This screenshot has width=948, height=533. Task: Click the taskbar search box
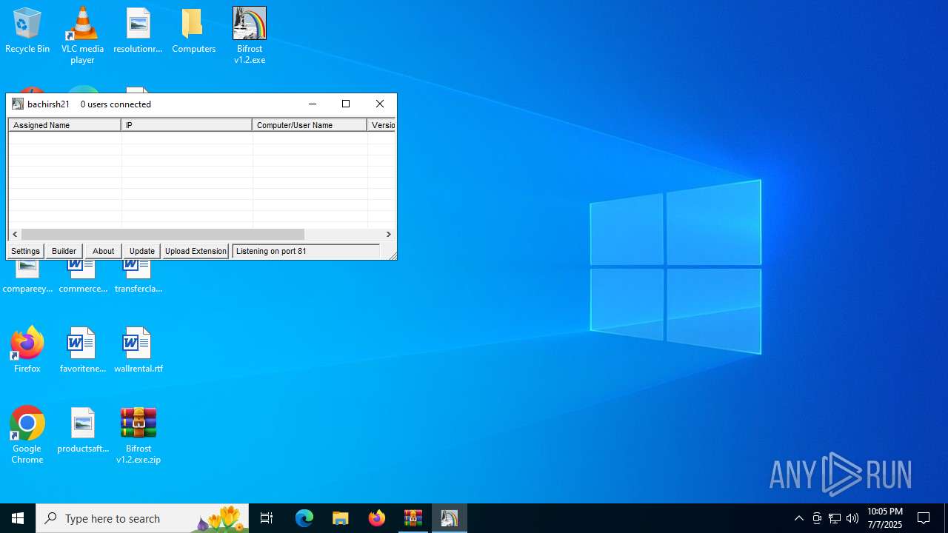[x=142, y=518]
